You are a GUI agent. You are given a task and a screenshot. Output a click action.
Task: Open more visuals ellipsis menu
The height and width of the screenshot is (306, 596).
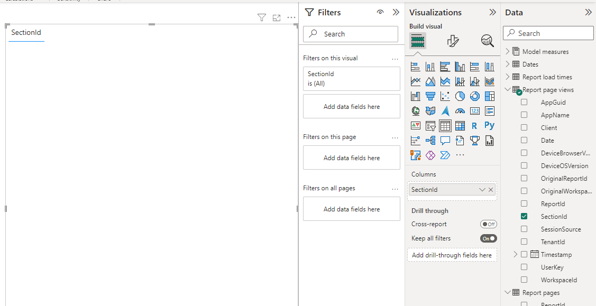coord(460,155)
